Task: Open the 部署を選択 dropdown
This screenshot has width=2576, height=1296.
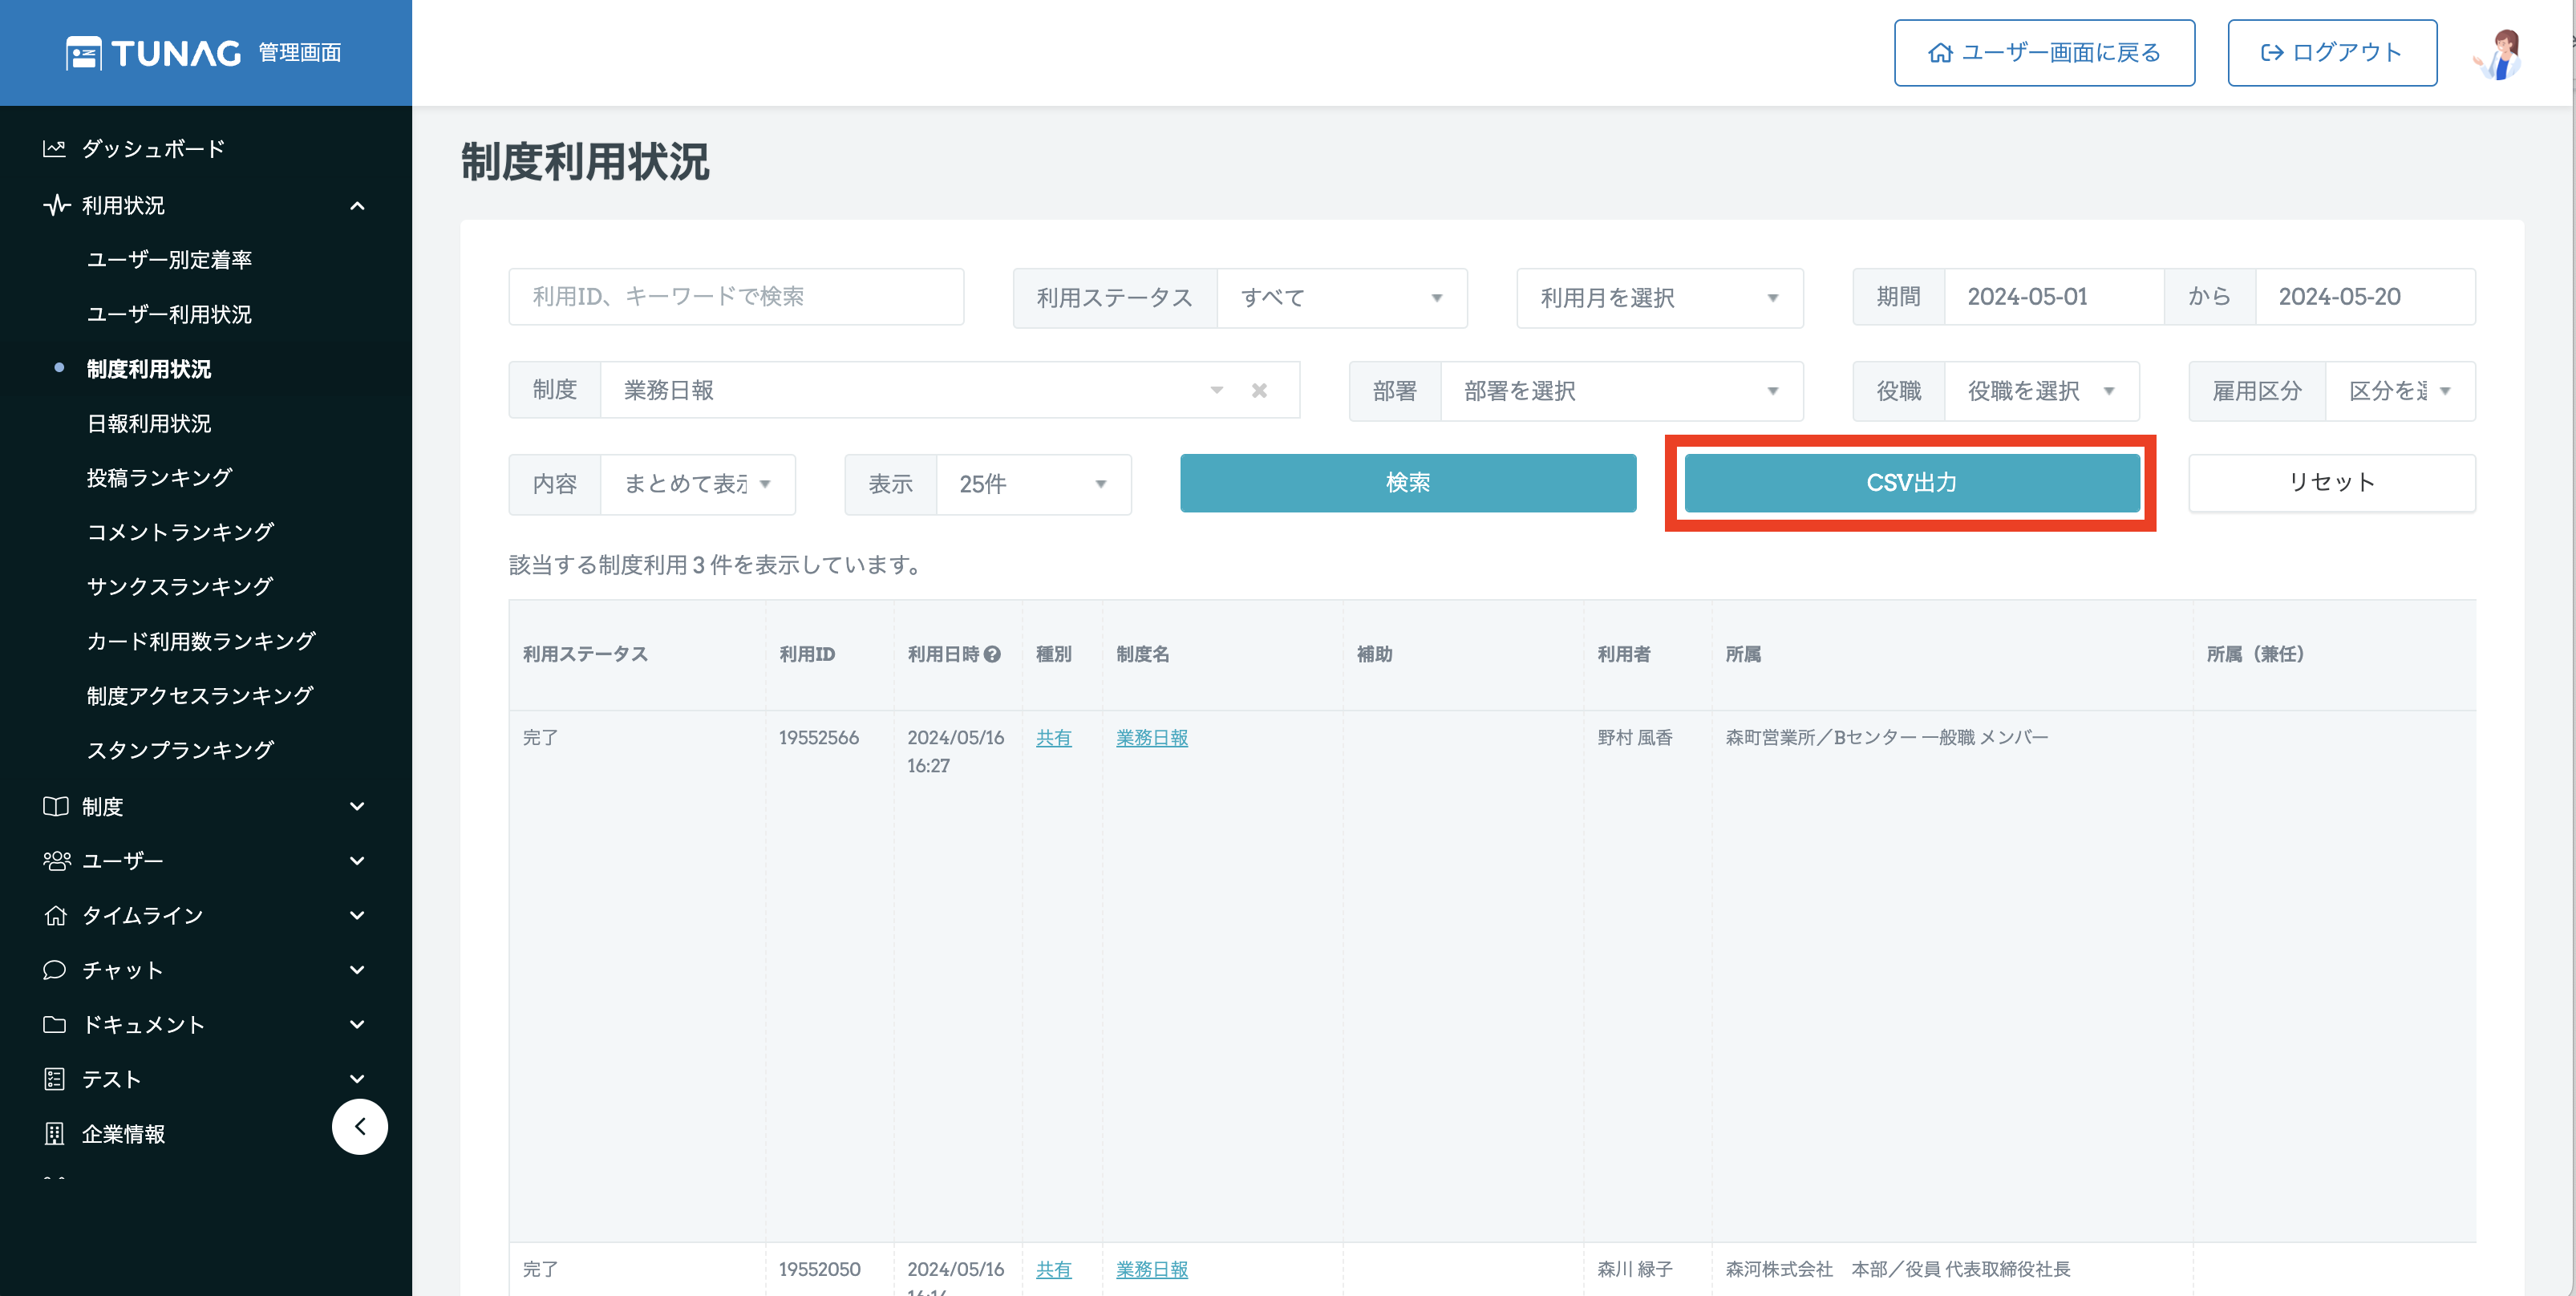Action: pyautogui.click(x=1621, y=391)
